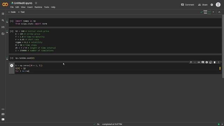Viewport: 224px width, 126px height.
Task: Open command palette icon in left sidebar
Action: (3, 114)
